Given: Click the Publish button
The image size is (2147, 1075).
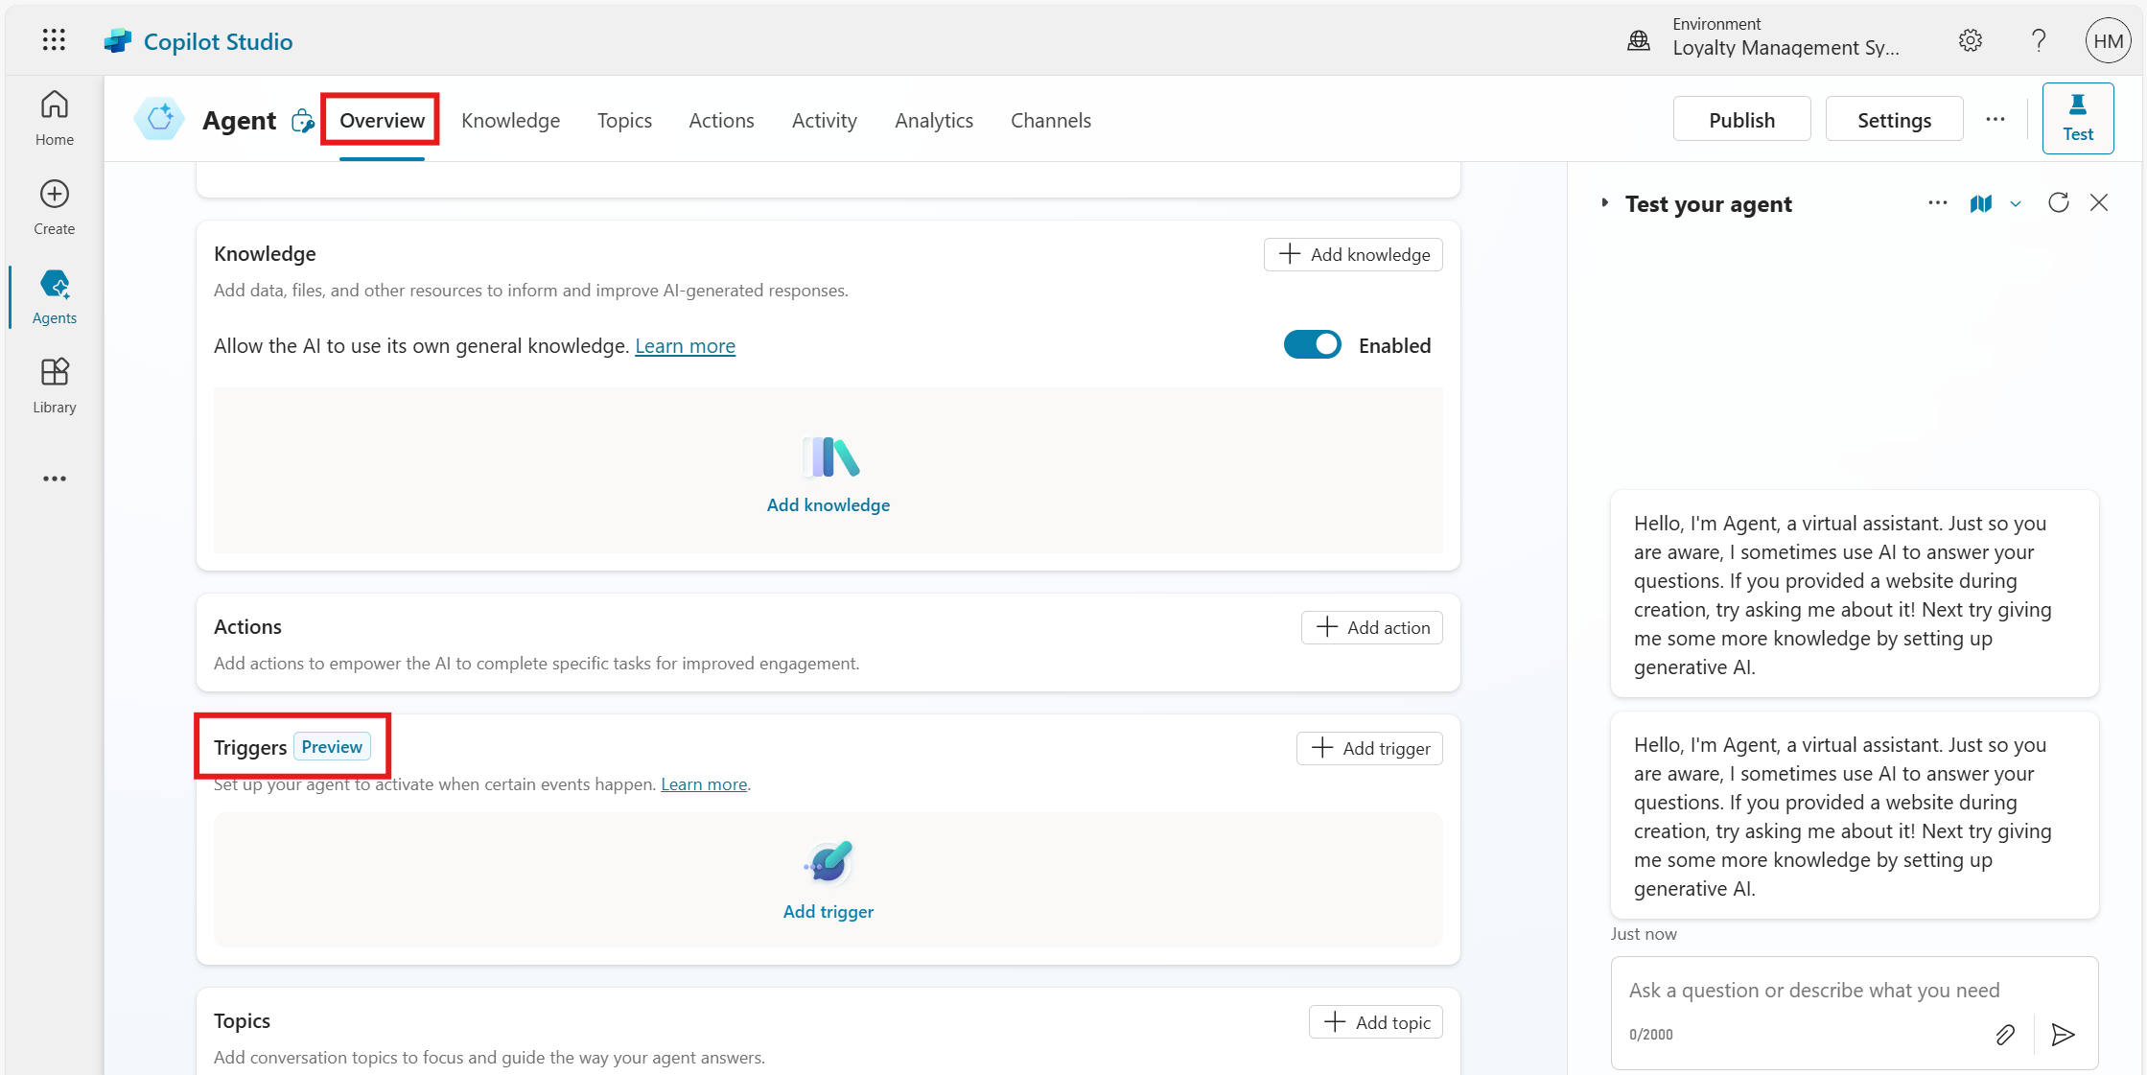Looking at the screenshot, I should coord(1740,120).
